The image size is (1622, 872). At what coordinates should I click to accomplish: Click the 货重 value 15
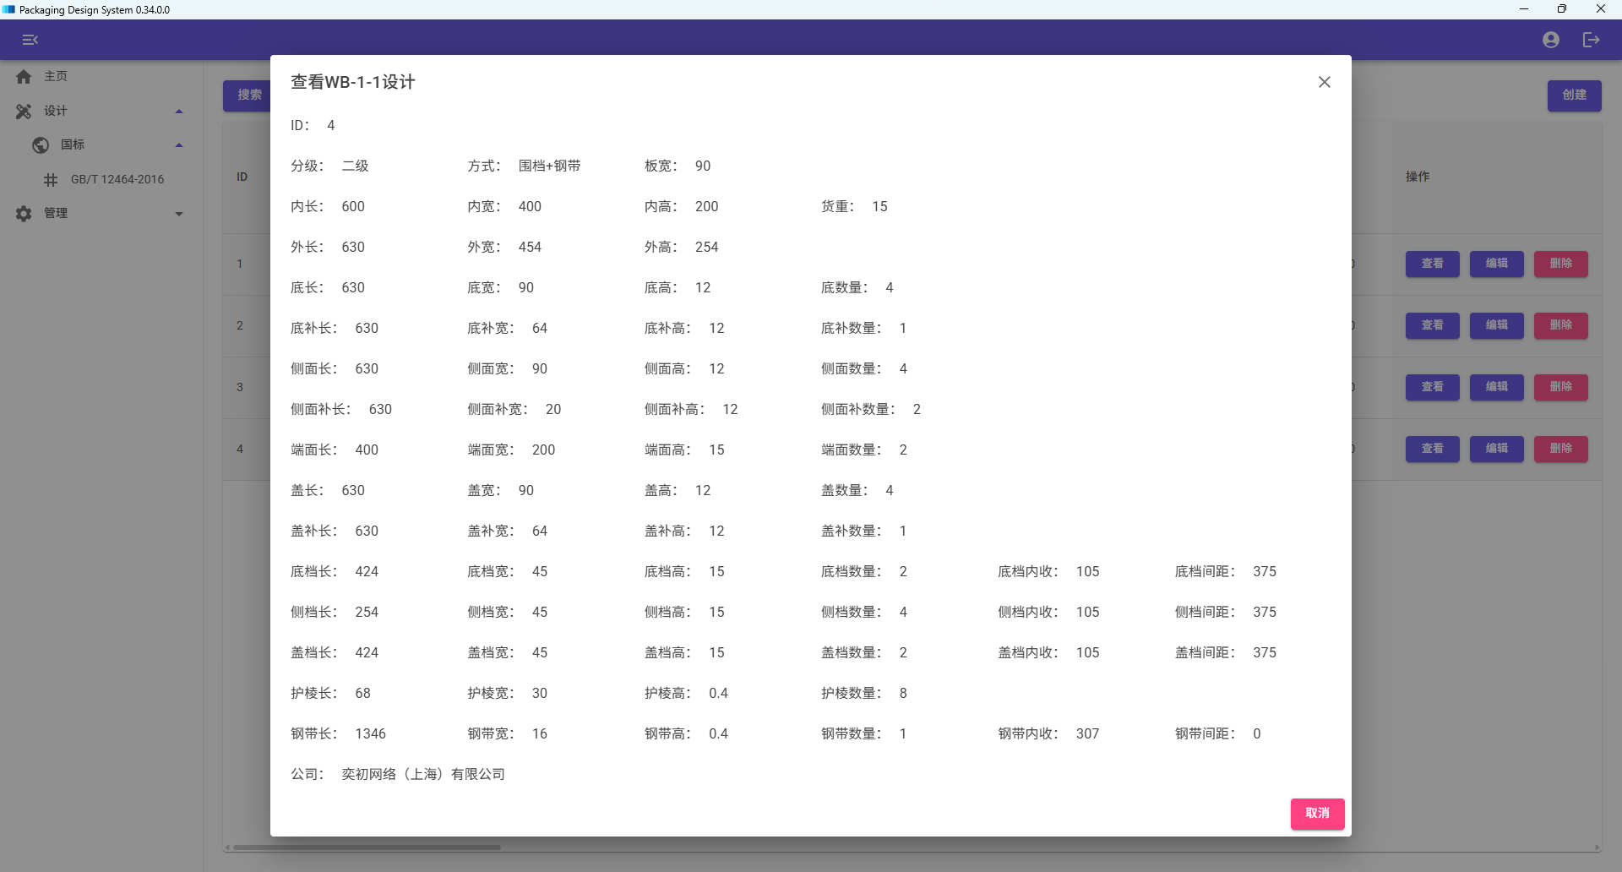(880, 206)
